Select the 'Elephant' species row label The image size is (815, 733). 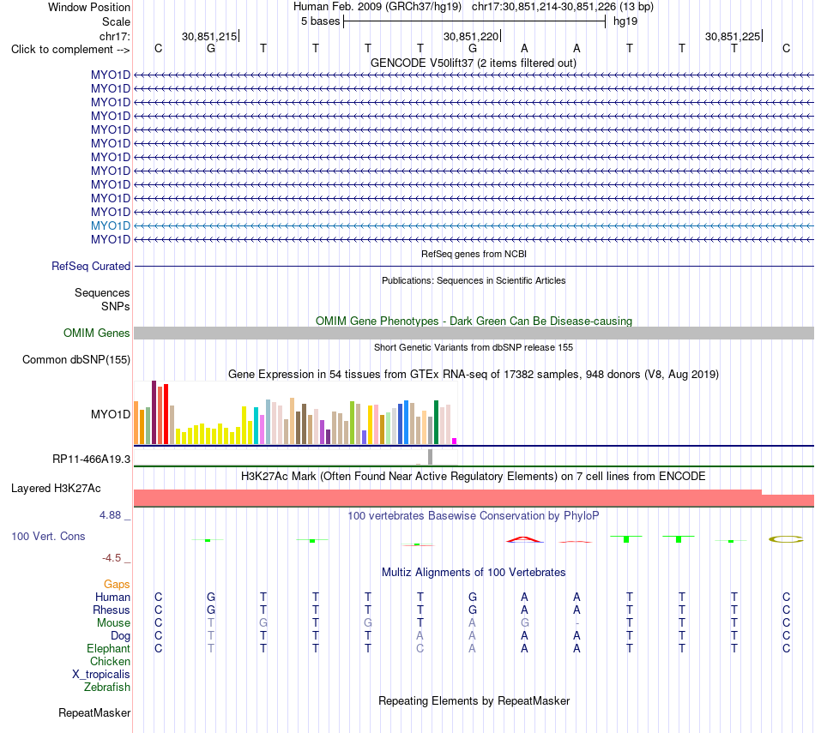[x=108, y=648]
